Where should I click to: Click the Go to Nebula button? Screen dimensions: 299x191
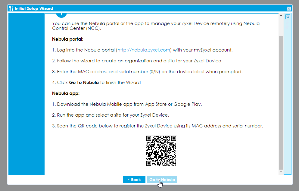[162, 180]
